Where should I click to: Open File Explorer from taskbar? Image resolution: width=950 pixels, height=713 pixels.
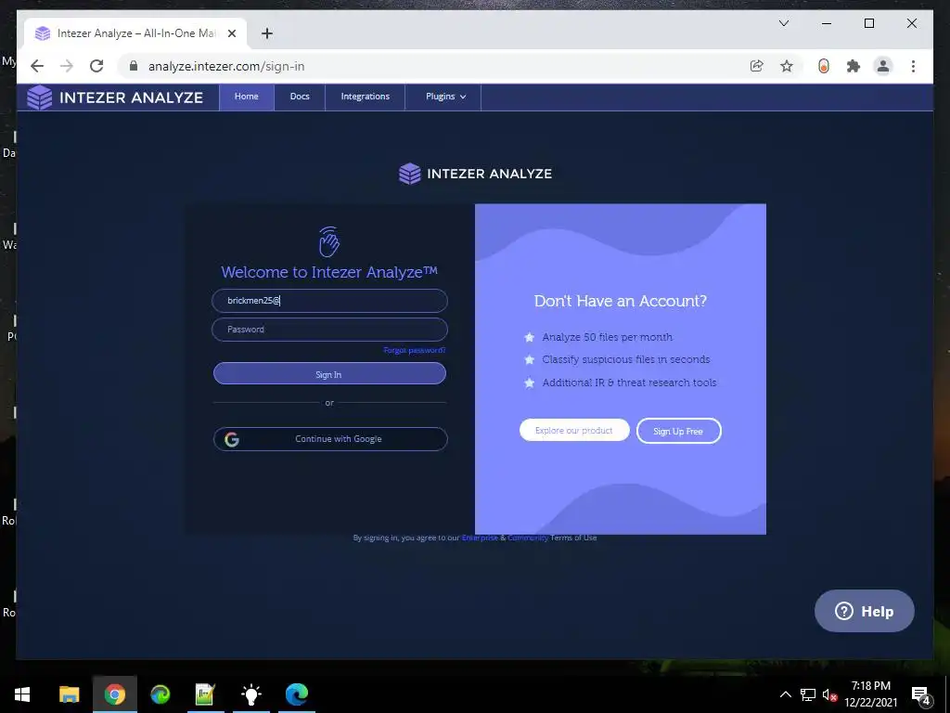[69, 694]
